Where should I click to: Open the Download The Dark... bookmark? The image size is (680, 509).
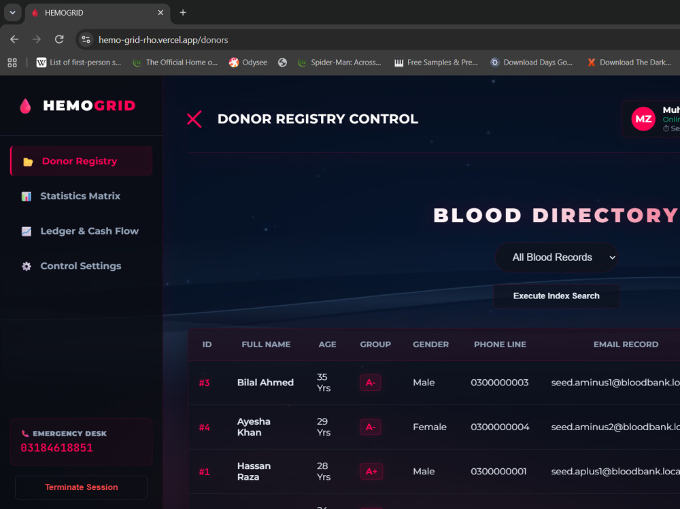point(629,63)
